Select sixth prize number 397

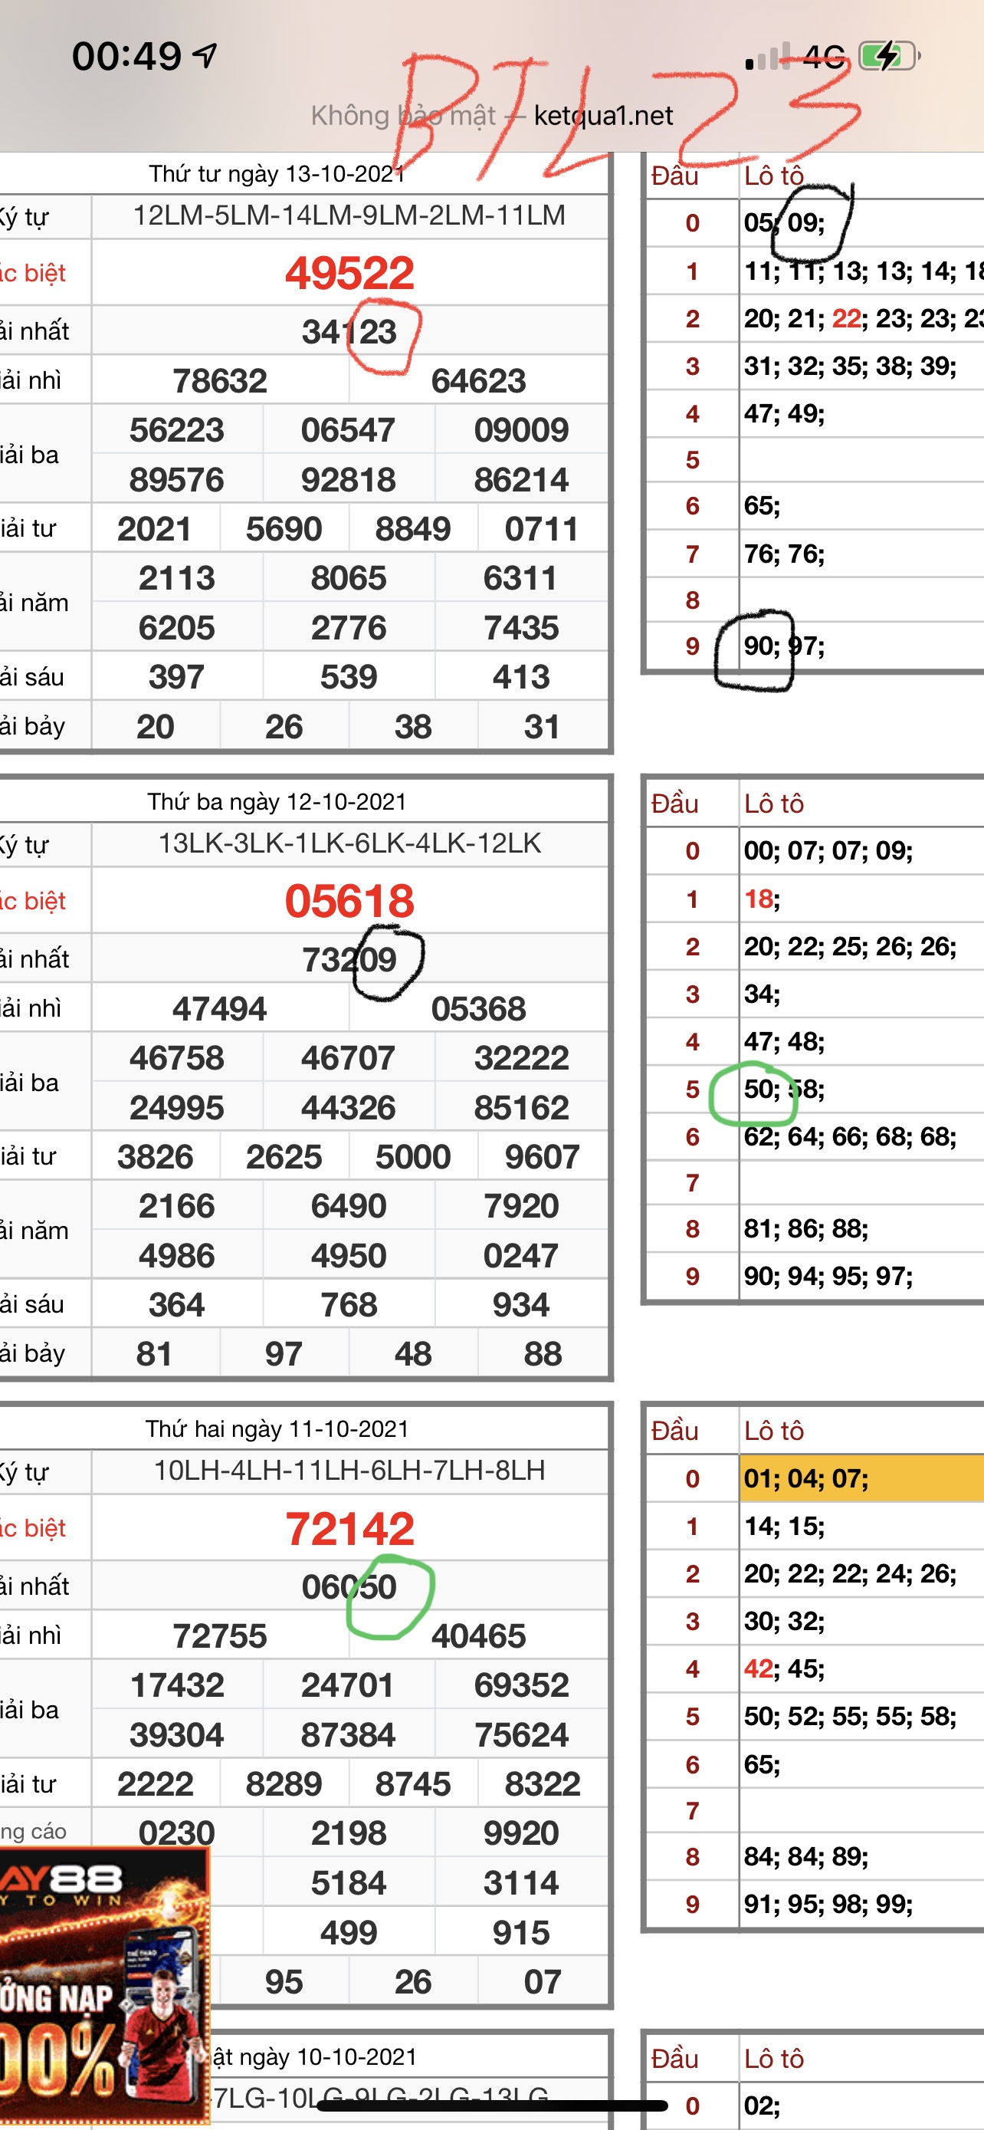pyautogui.click(x=177, y=677)
